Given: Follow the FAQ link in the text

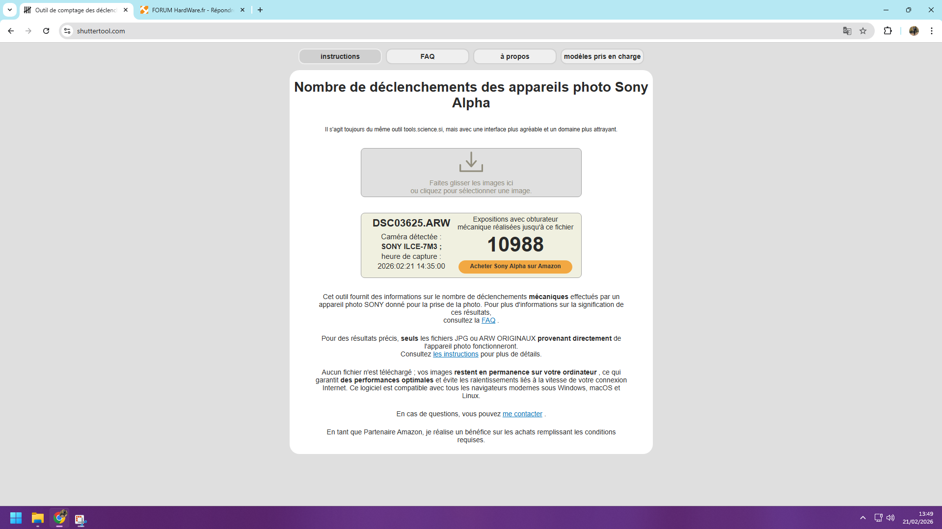Looking at the screenshot, I should coord(488,320).
